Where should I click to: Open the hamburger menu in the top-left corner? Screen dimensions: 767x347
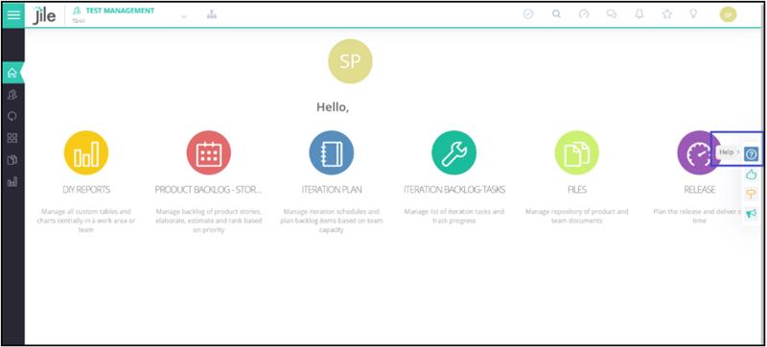[13, 14]
